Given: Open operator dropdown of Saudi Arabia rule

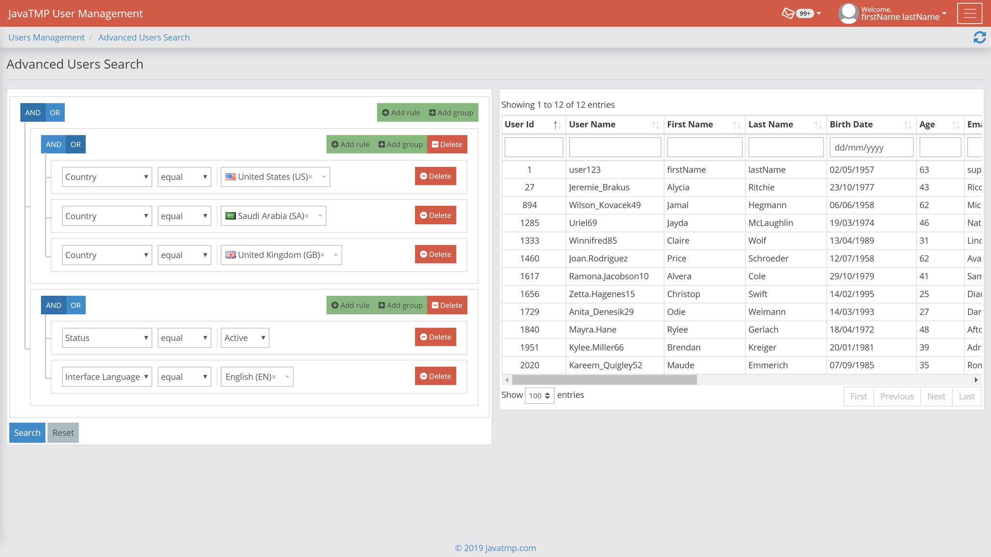Looking at the screenshot, I should tap(184, 216).
